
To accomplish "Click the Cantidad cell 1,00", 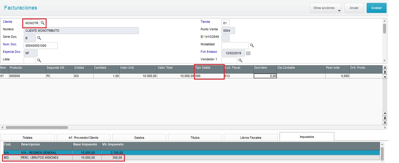I will pyautogui.click(x=106, y=76).
